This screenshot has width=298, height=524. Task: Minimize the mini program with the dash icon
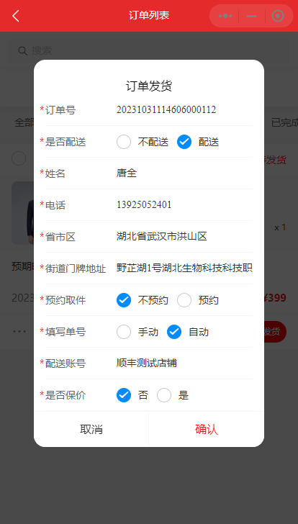coord(251,16)
